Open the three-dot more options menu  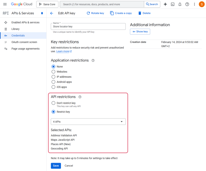(x=194, y=4)
